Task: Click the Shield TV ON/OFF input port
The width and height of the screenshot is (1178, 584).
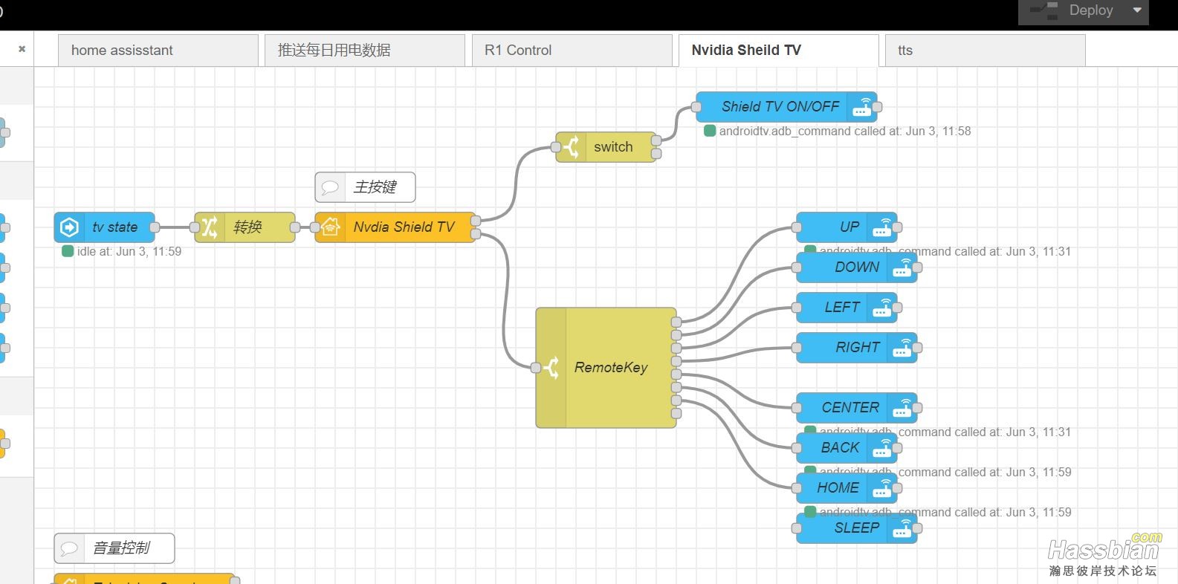Action: [696, 107]
